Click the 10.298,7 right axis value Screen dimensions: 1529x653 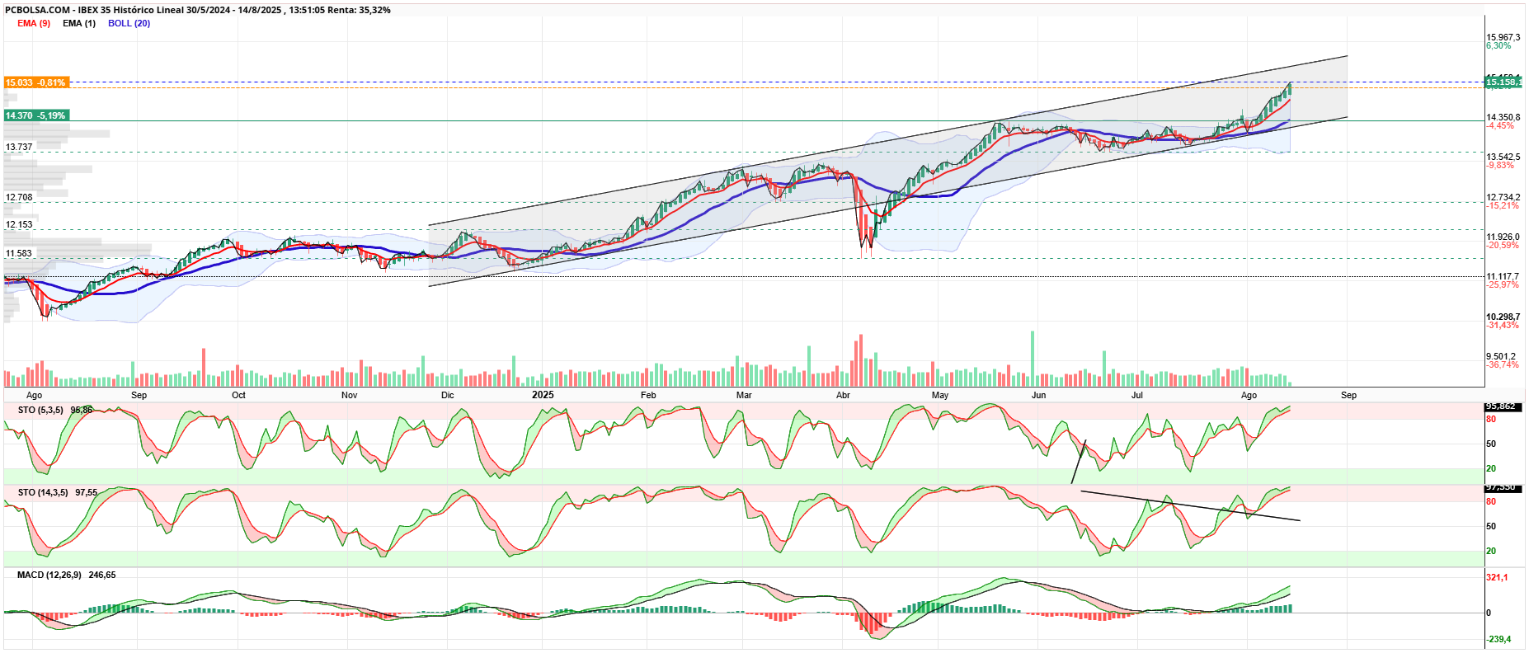[x=1503, y=317]
